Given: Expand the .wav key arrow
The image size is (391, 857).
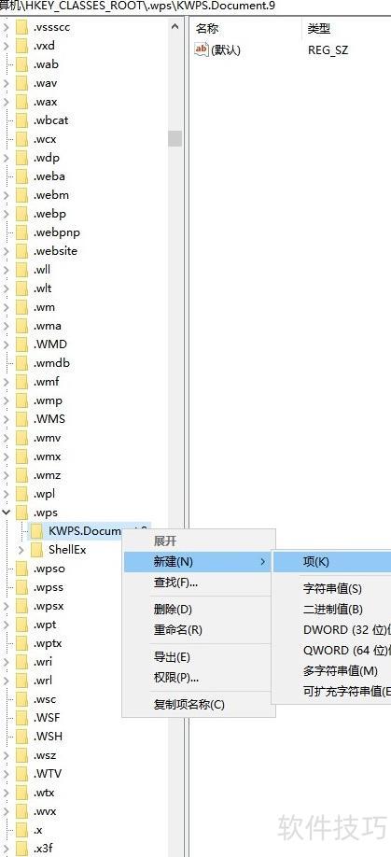Looking at the screenshot, I should [7, 83].
